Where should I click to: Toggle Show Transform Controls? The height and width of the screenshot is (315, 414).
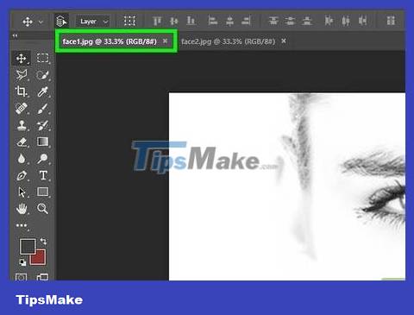tap(129, 21)
